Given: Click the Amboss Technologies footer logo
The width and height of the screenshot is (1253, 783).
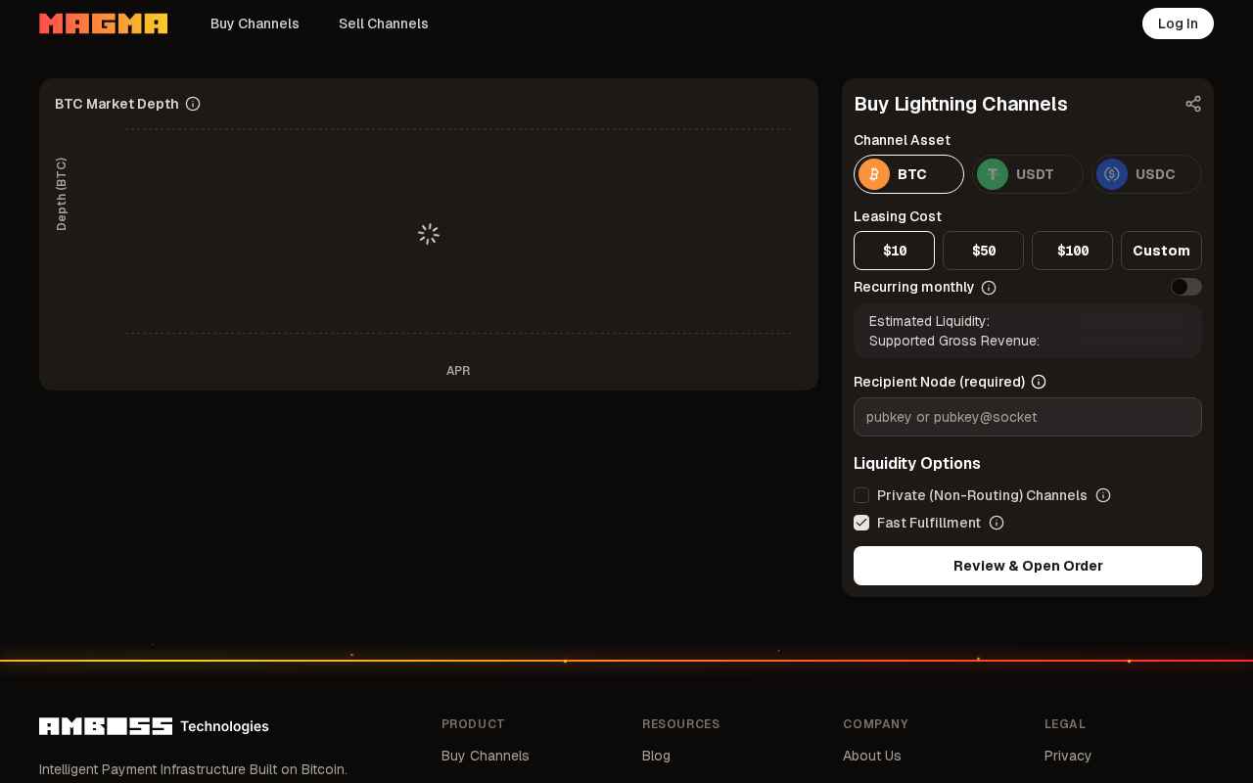Looking at the screenshot, I should point(154,726).
